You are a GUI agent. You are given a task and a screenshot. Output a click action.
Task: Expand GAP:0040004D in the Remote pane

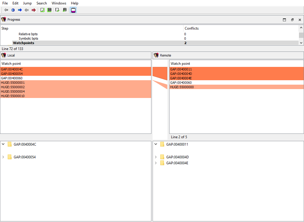click(156, 157)
